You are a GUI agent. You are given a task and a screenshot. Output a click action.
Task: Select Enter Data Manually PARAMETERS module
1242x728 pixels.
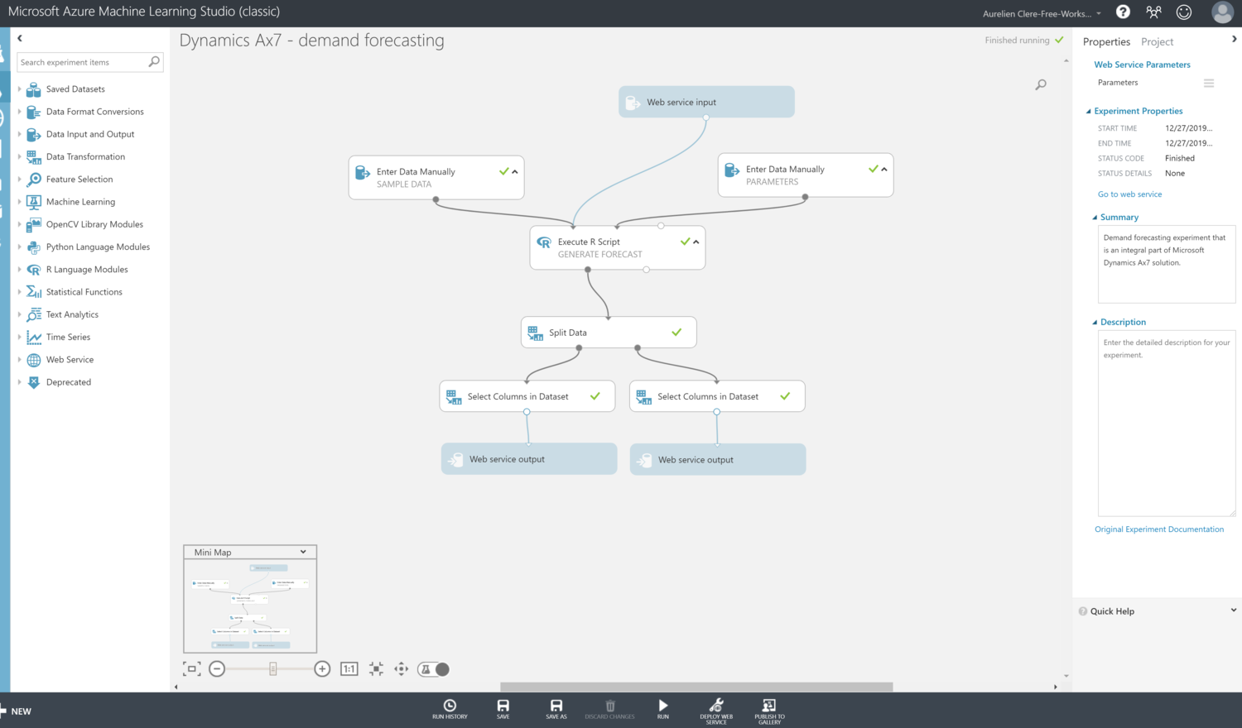[x=806, y=175]
